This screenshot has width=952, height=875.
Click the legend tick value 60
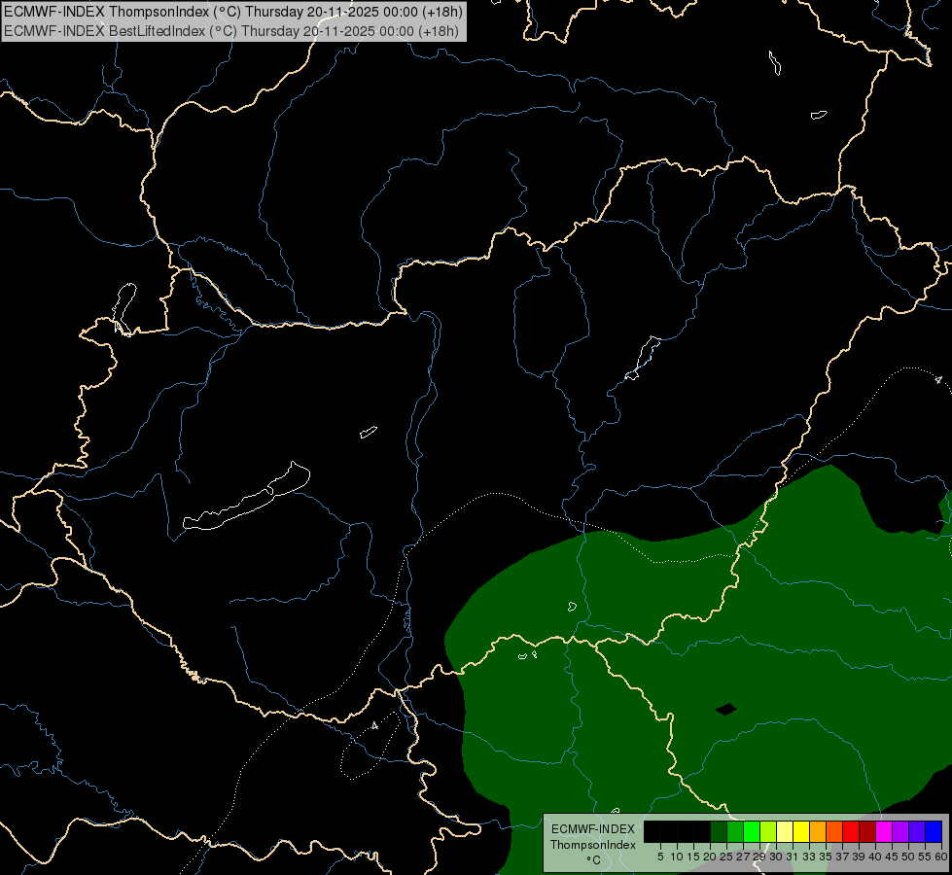[x=941, y=857]
